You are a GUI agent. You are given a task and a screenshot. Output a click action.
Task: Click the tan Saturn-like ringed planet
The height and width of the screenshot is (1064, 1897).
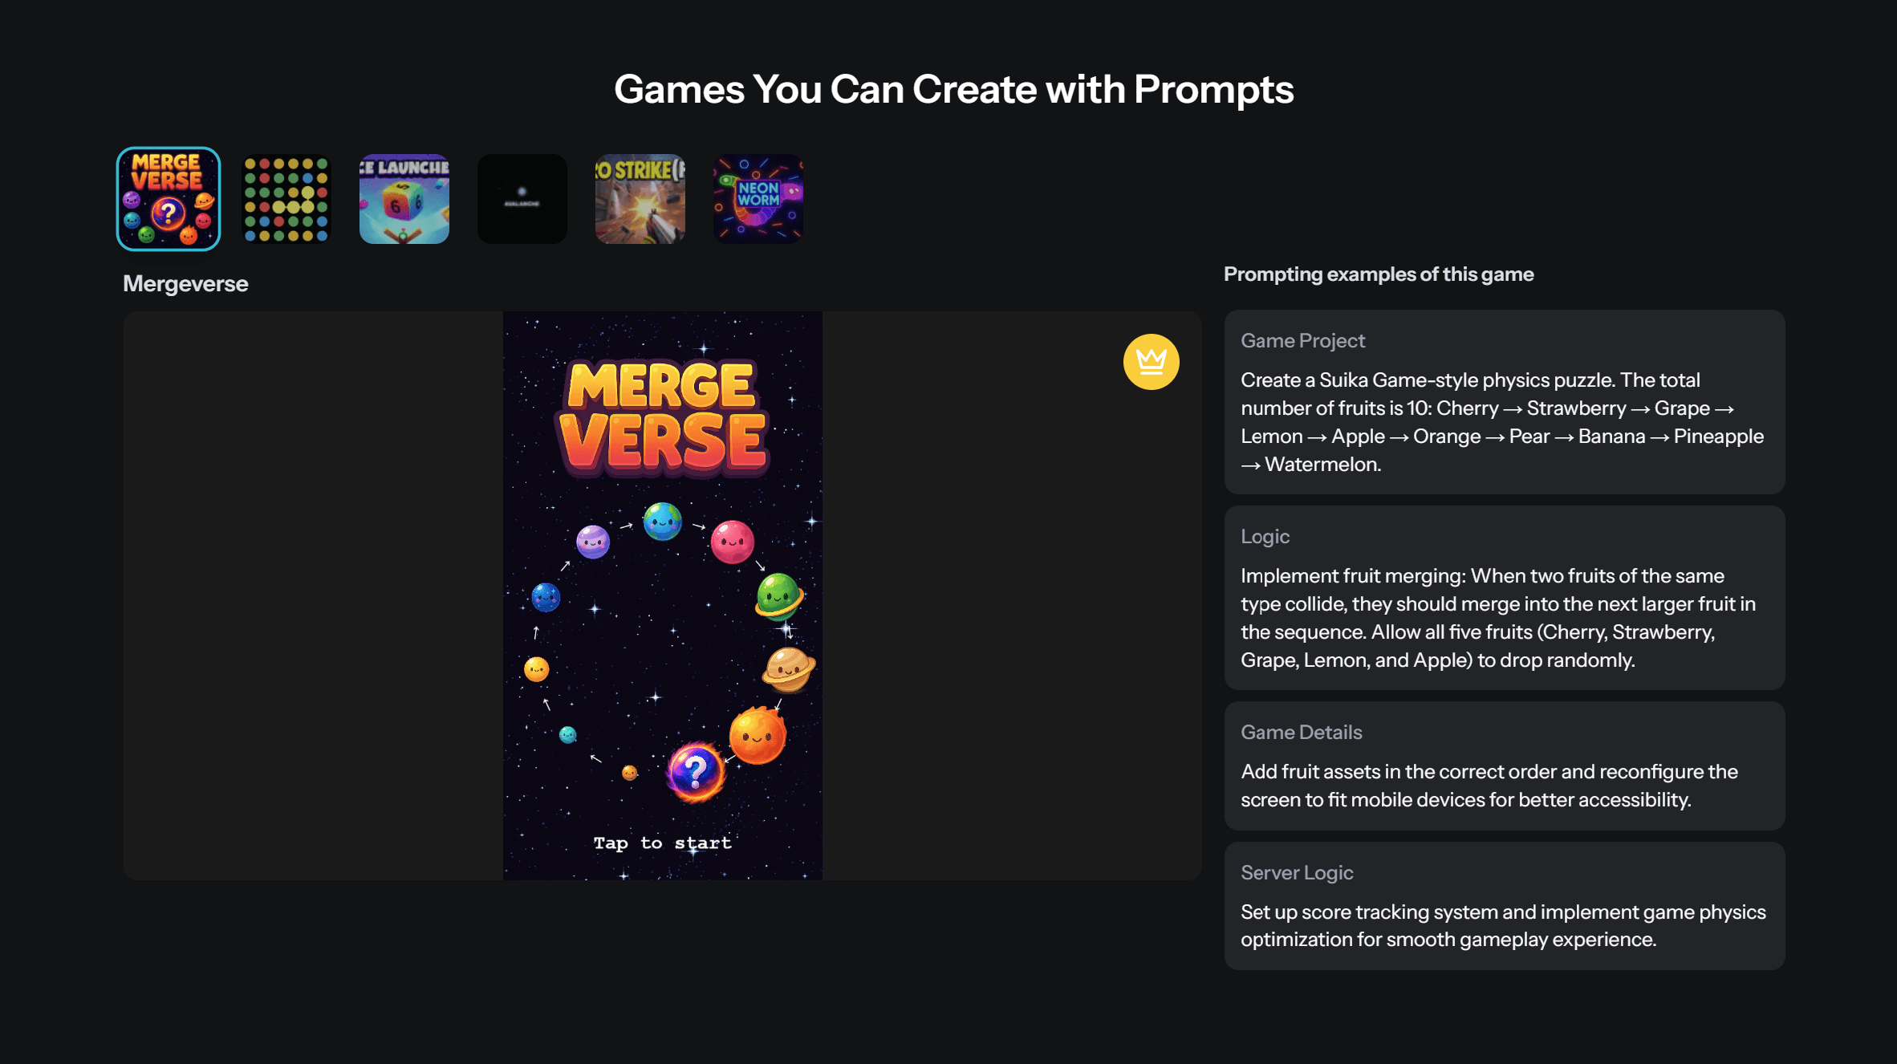(x=788, y=669)
